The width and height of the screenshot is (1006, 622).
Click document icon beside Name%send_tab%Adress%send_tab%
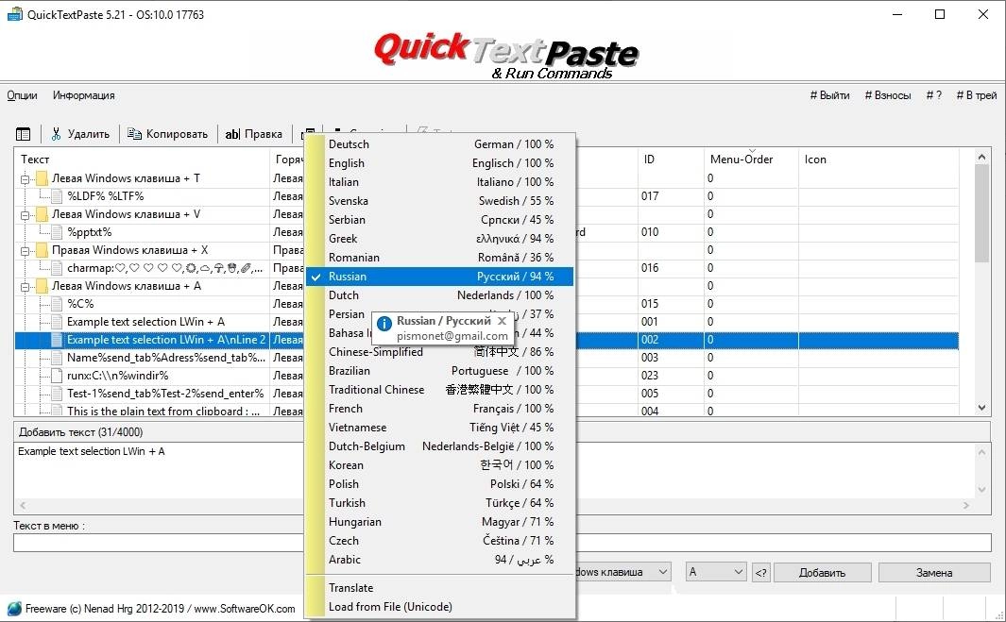[57, 358]
